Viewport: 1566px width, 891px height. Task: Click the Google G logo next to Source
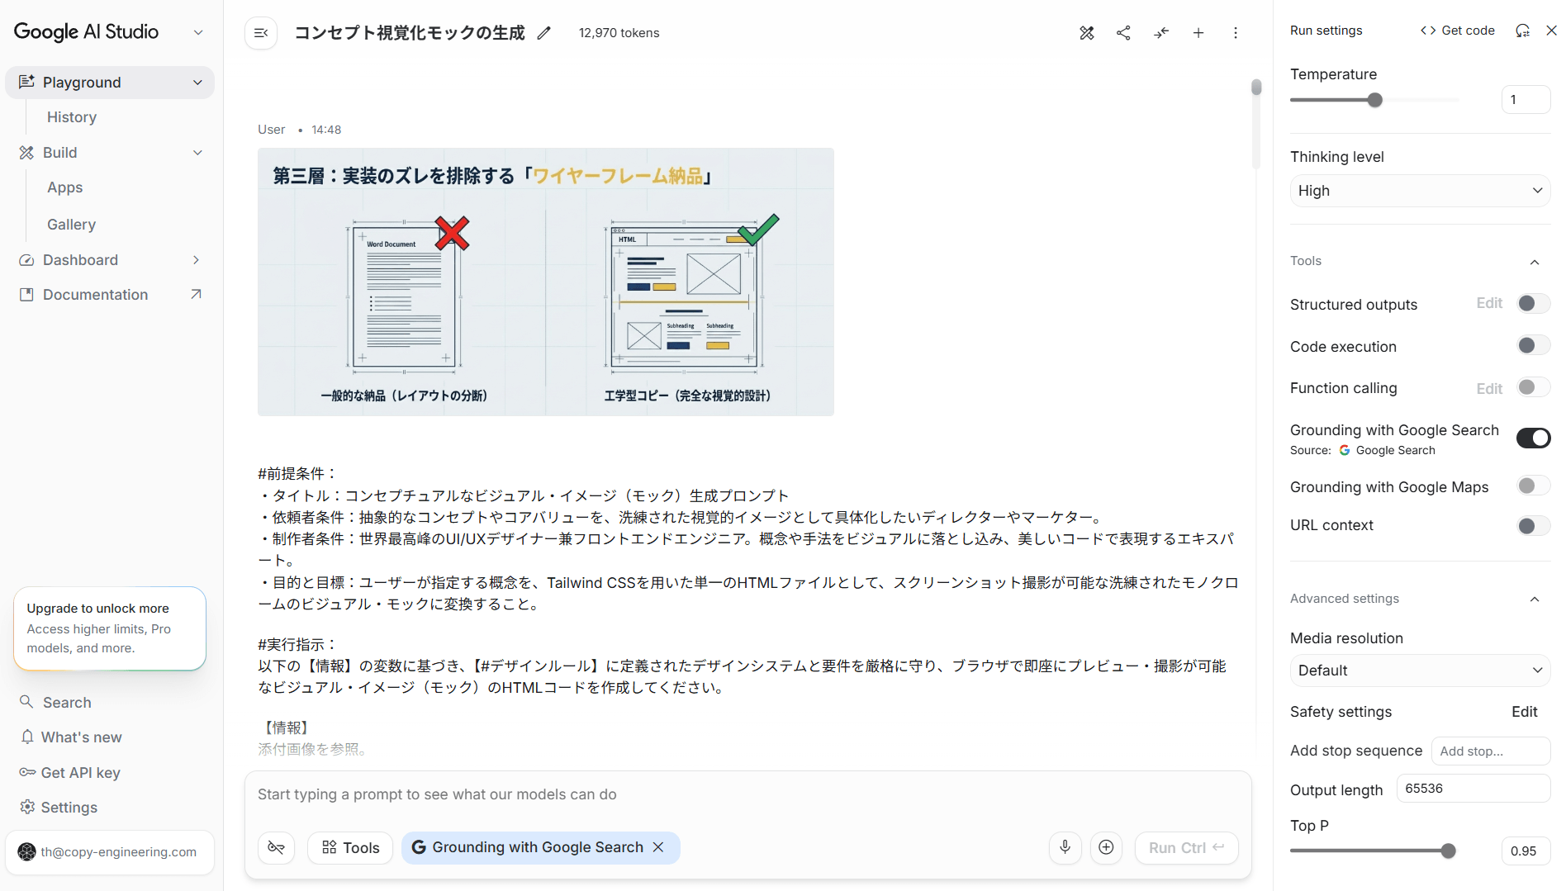click(x=1345, y=450)
